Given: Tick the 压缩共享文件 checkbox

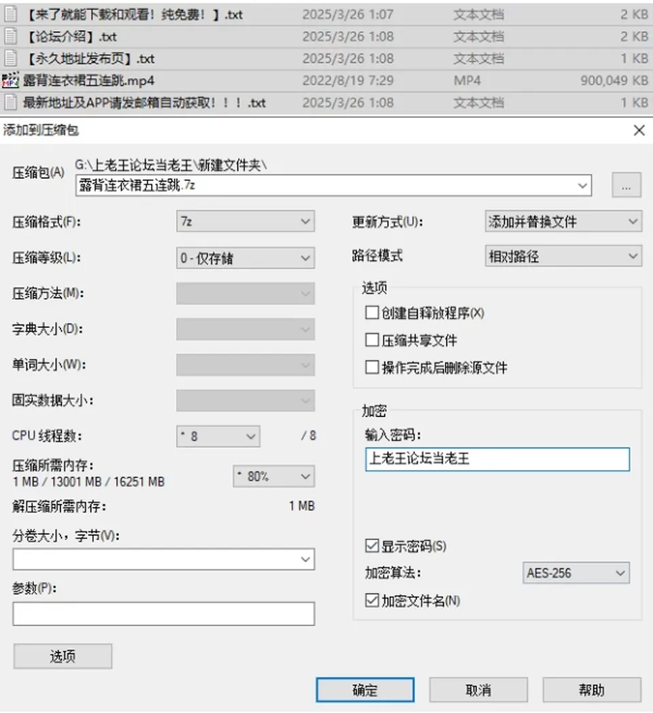Looking at the screenshot, I should point(371,340).
